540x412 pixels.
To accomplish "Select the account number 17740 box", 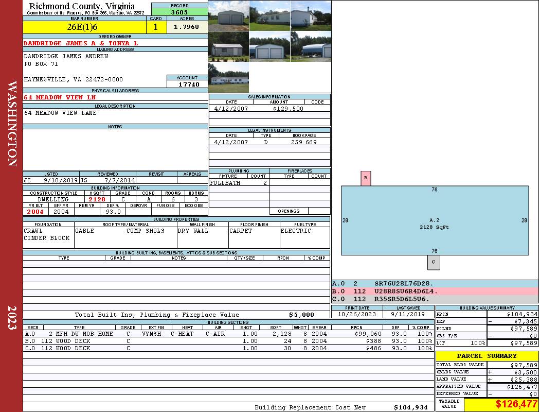I will click(x=187, y=84).
